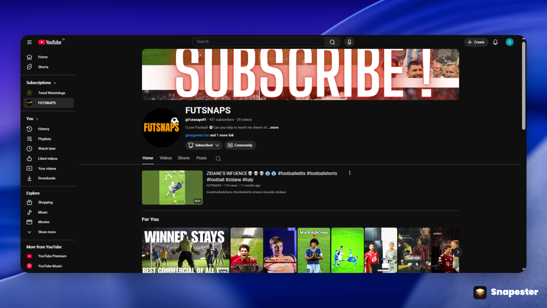The width and height of the screenshot is (547, 308).
Task: Click the Music note icon
Action: click(29, 212)
